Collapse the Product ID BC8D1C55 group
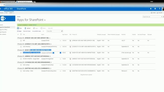Image resolution: width=164 pixels, height=92 pixels. [x=18, y=50]
